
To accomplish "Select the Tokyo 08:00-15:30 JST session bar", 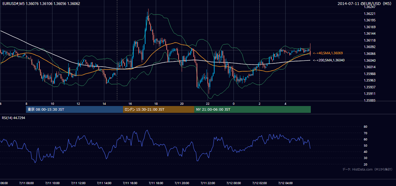I will coord(74,109).
